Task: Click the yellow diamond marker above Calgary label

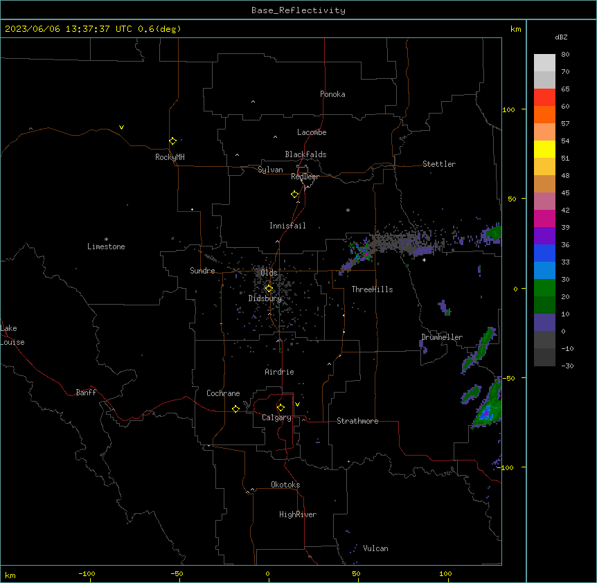Action: 280,408
